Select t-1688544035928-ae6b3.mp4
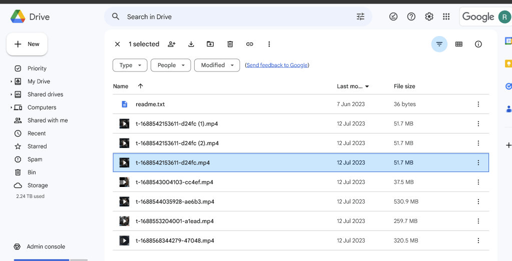The width and height of the screenshot is (512, 261). tap(301, 201)
